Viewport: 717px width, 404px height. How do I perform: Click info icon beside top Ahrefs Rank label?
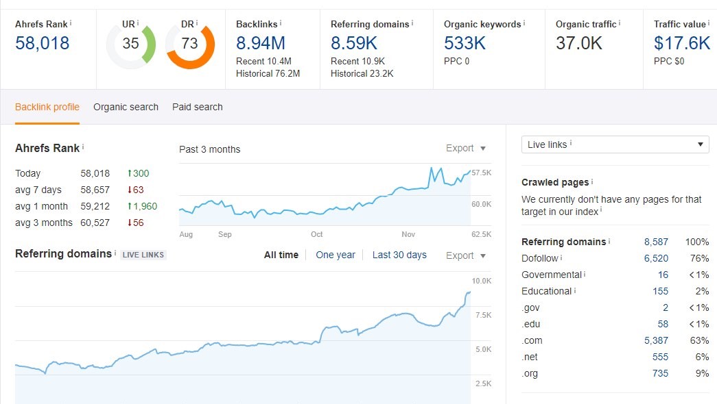coord(71,23)
